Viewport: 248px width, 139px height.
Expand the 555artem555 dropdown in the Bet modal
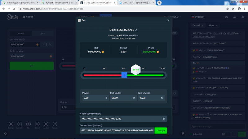tap(138, 36)
